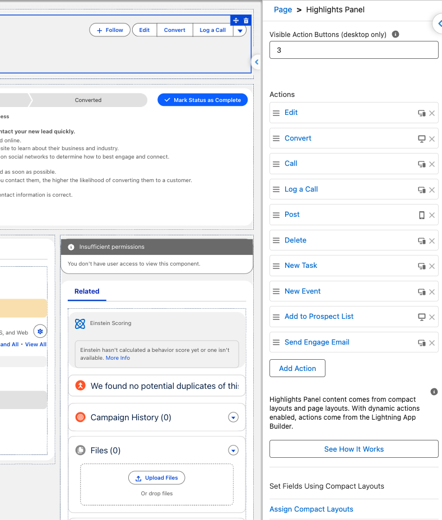Click Mark Status as Complete
The image size is (442, 520).
pos(203,100)
